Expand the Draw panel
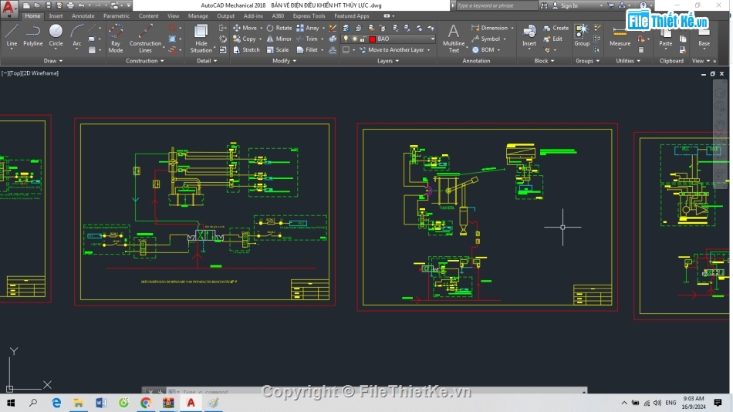The image size is (733, 412). click(x=52, y=61)
